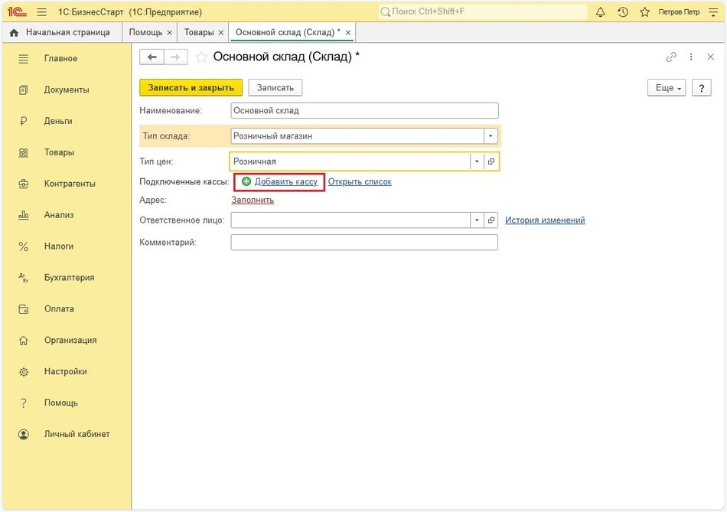Copy link to this form icon
Viewport: 727px width, 512px height.
click(671, 57)
